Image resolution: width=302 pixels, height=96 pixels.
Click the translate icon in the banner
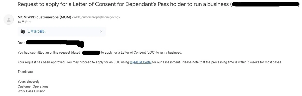[x=23, y=31]
